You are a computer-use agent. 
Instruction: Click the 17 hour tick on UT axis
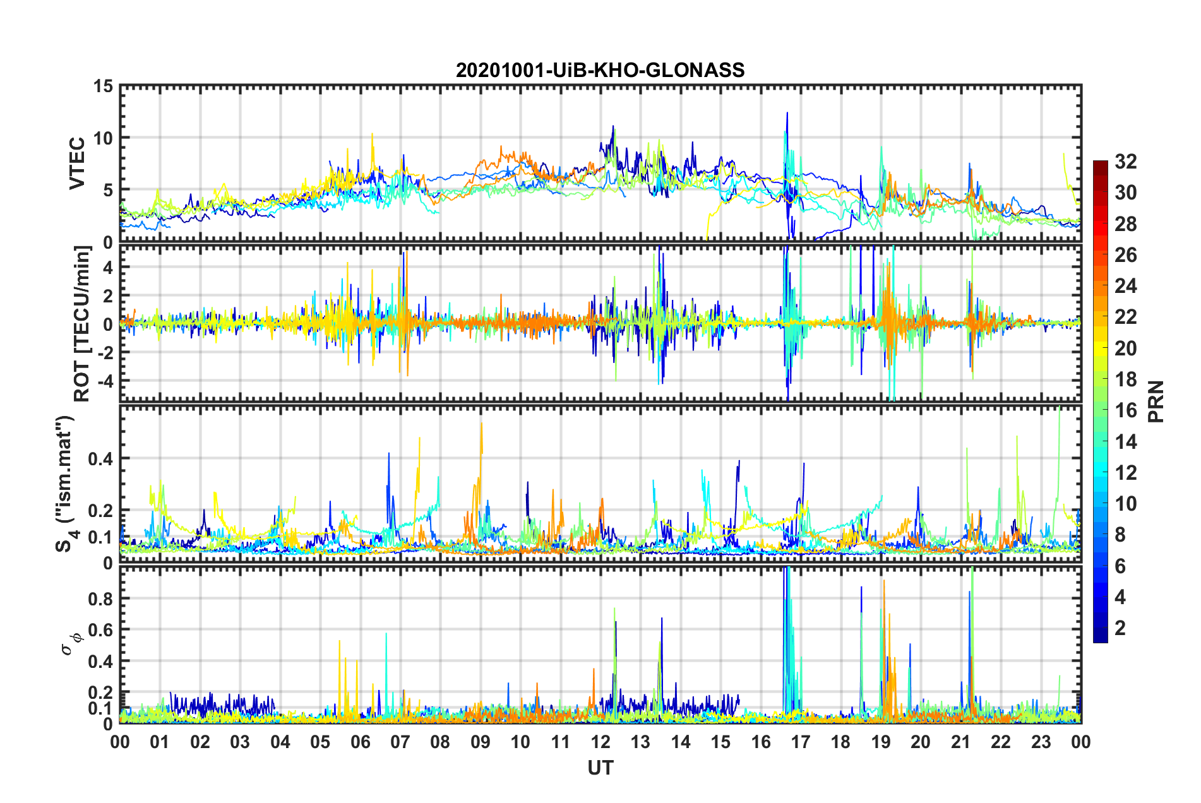pos(801,742)
